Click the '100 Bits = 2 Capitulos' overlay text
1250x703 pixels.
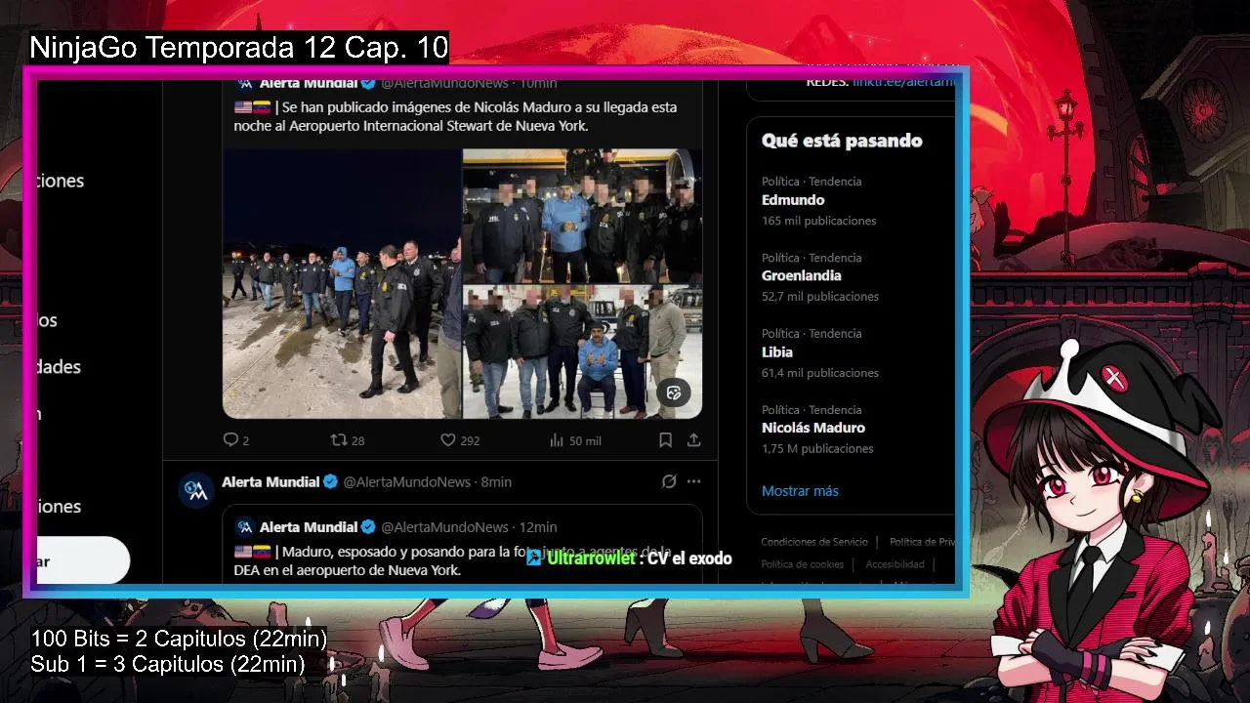coord(179,639)
